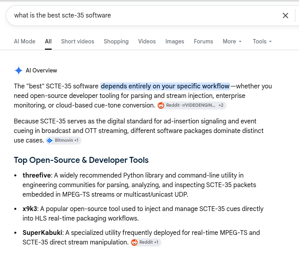Open the Shopping tab

(x=116, y=41)
